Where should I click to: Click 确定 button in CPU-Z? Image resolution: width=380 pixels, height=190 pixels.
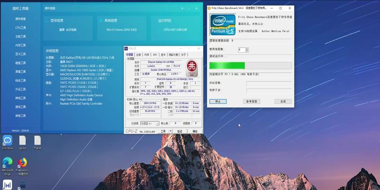tap(195, 131)
